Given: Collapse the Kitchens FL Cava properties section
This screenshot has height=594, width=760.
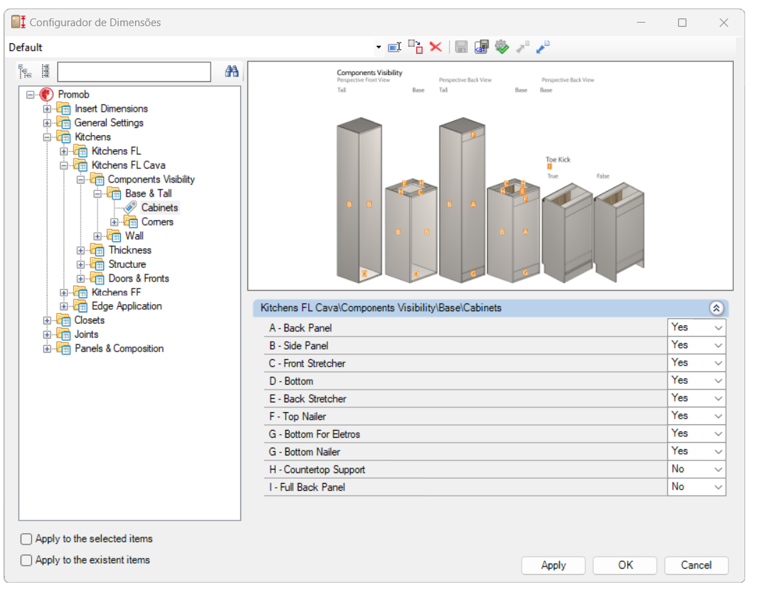Looking at the screenshot, I should click(x=716, y=308).
